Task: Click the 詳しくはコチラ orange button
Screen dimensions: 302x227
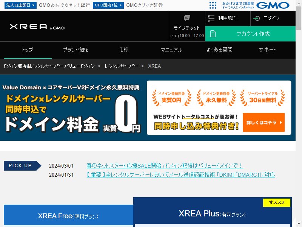Action: coord(263,122)
